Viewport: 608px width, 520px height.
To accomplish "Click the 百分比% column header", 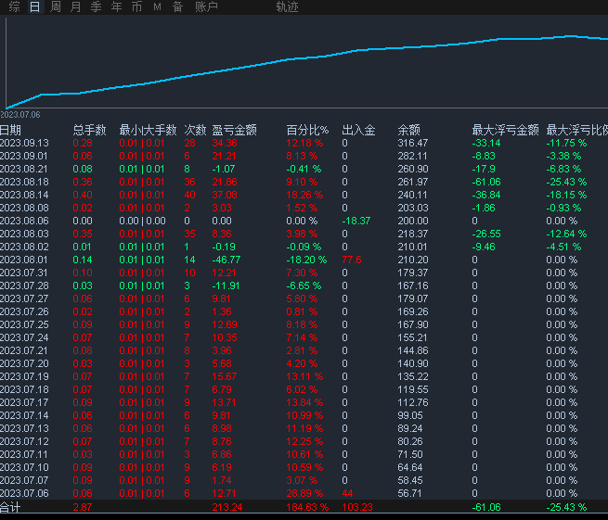I will point(307,130).
